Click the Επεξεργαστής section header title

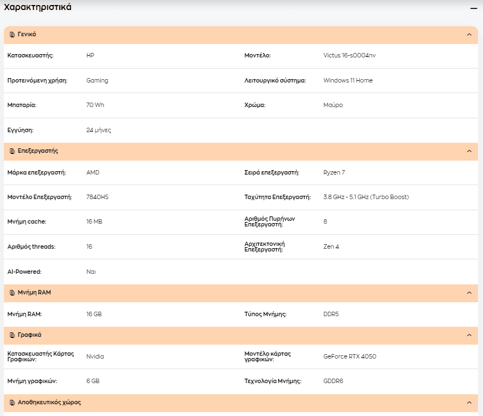point(38,151)
